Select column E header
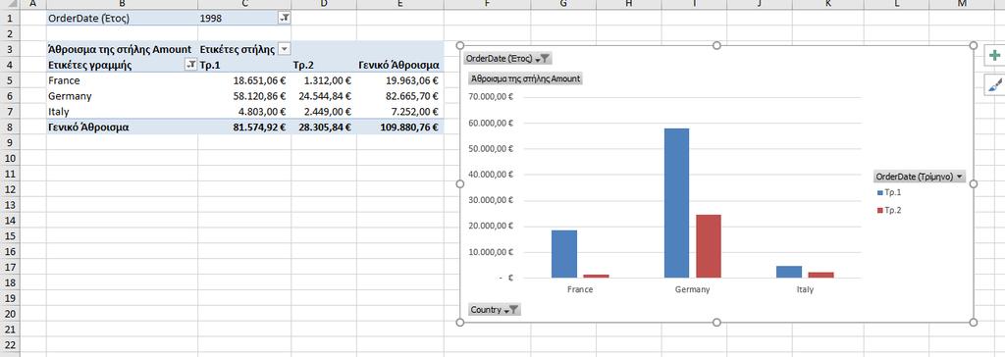The image size is (1005, 357). point(400,4)
